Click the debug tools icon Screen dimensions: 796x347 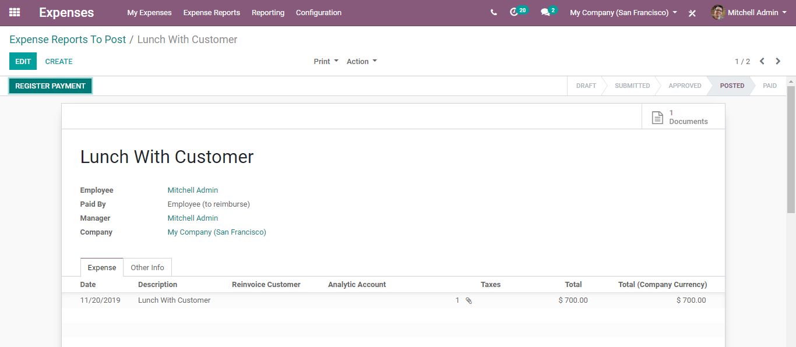pyautogui.click(x=692, y=13)
